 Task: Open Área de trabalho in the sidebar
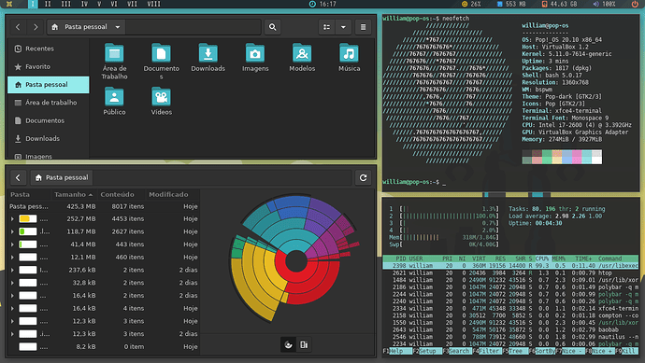pos(49,103)
